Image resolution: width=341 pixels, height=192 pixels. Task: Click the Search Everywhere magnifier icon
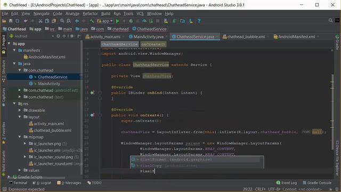330,20
